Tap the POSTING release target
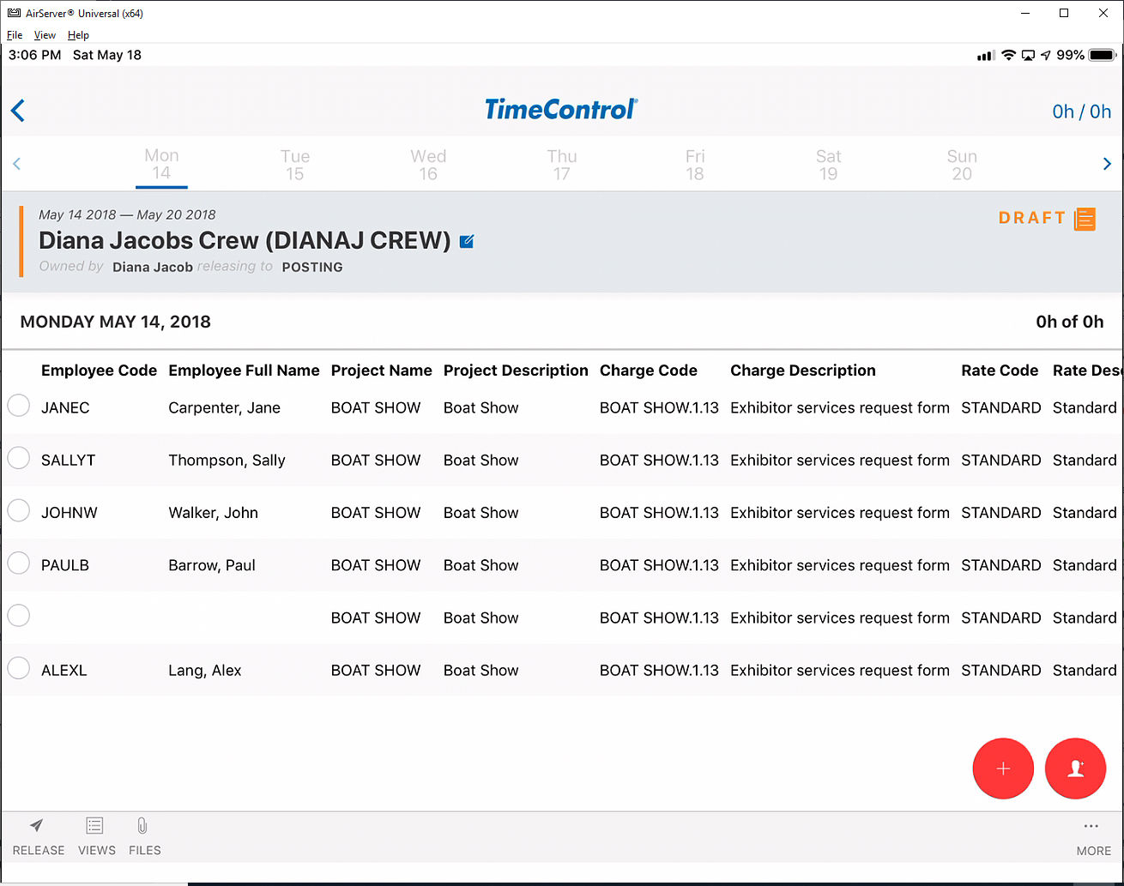 pyautogui.click(x=312, y=267)
